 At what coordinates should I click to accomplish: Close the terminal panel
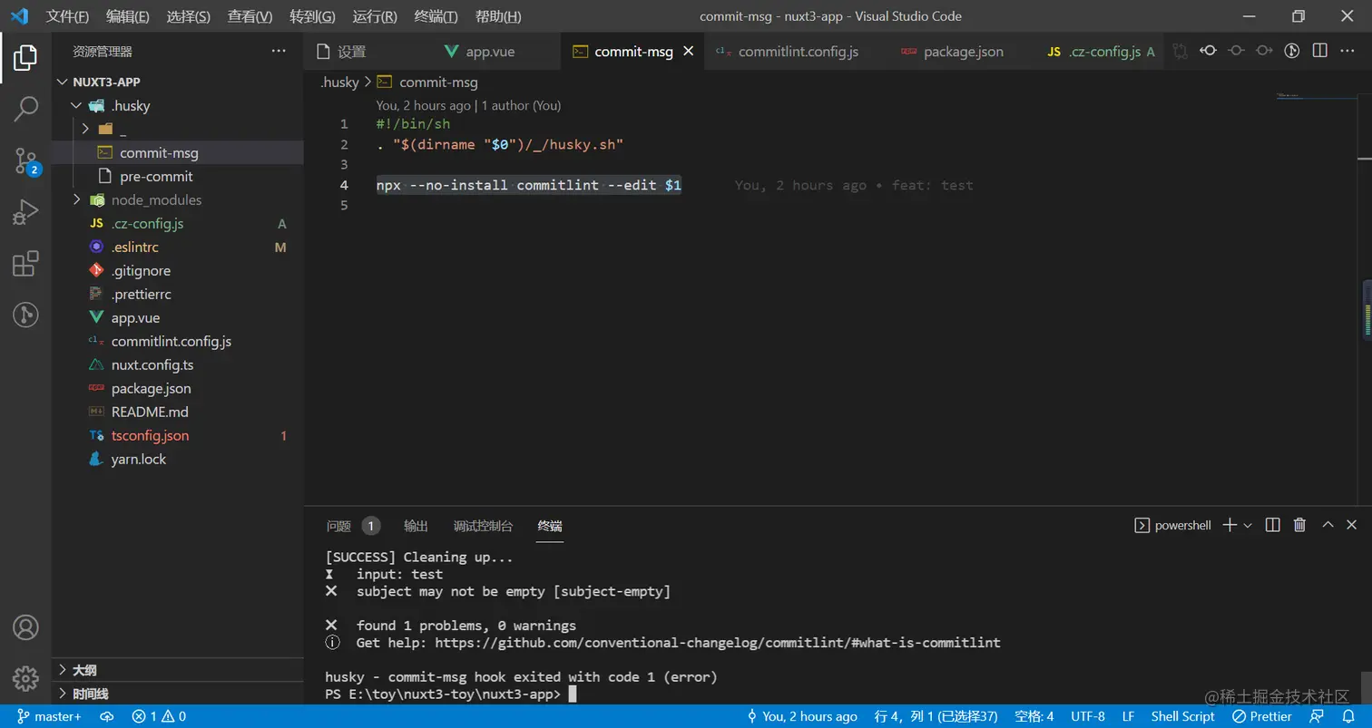(1352, 525)
